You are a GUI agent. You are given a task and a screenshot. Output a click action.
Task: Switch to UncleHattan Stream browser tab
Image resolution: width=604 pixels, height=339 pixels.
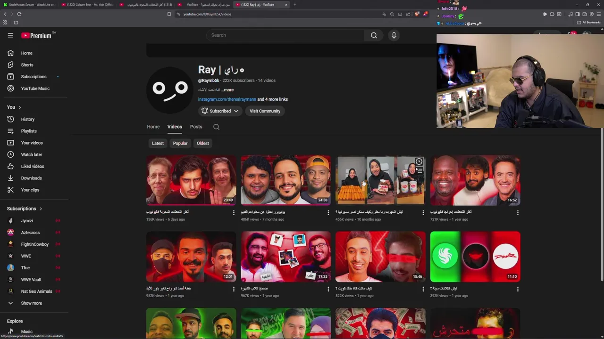click(28, 5)
